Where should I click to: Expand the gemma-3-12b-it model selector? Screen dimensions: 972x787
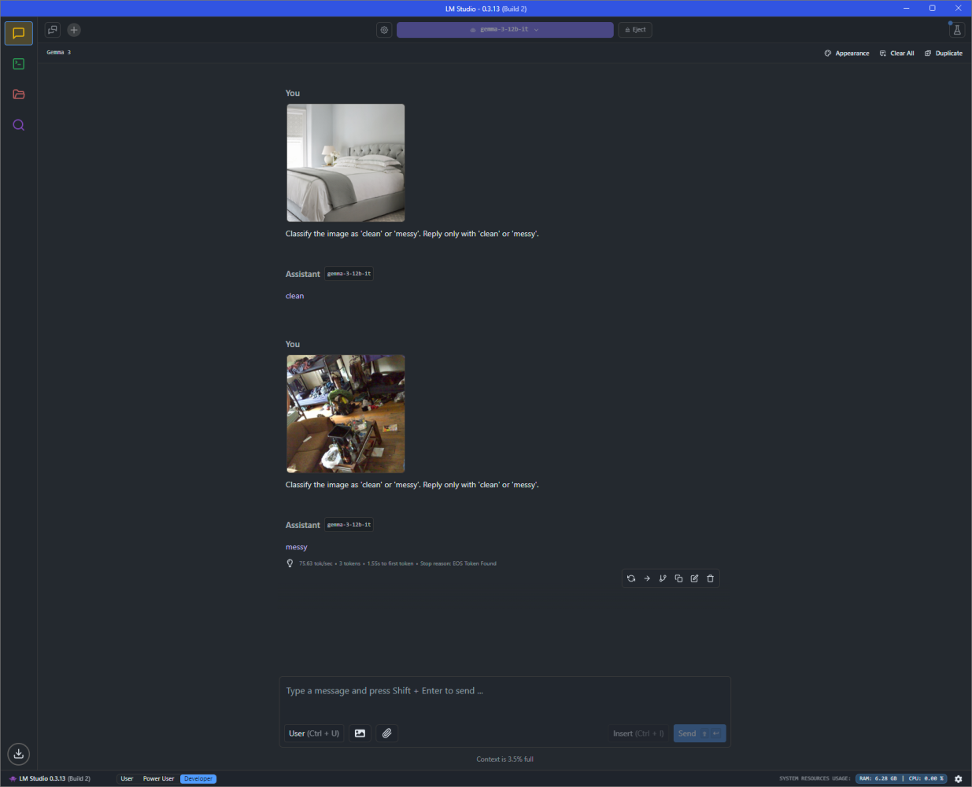click(x=504, y=30)
